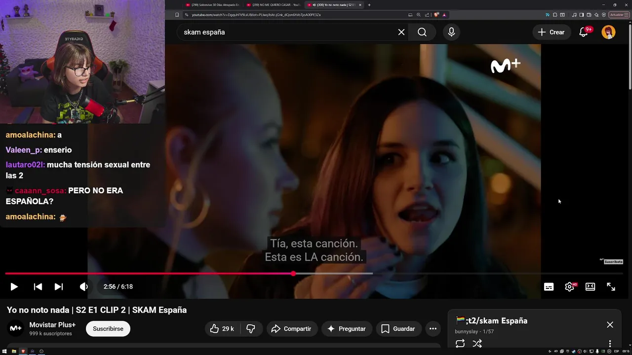The width and height of the screenshot is (632, 355).
Task: Toggle subtitles with the captions icon
Action: pos(549,286)
